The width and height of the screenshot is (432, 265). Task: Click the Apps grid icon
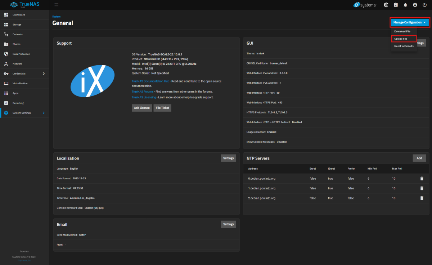click(x=6, y=93)
